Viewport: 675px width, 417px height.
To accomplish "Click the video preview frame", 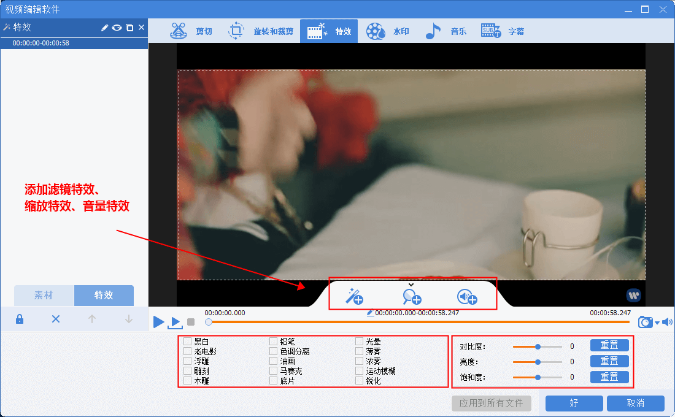I will coord(412,175).
